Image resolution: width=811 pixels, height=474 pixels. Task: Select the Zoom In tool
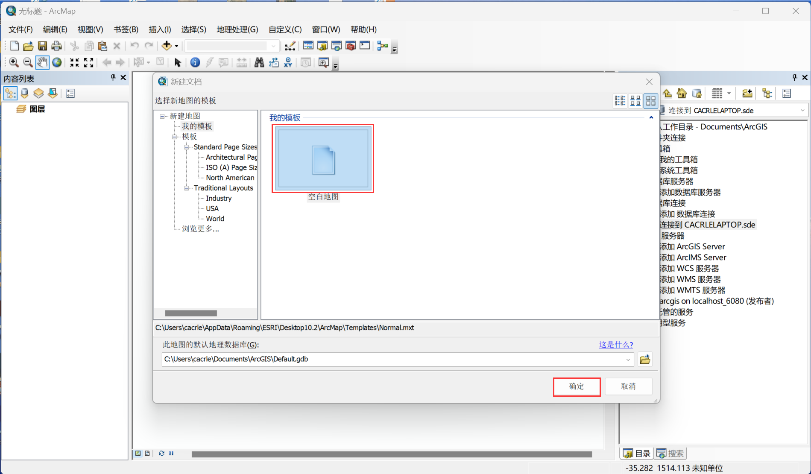point(14,62)
